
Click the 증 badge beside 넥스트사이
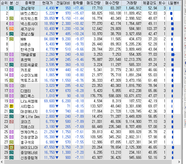(11, 23)
